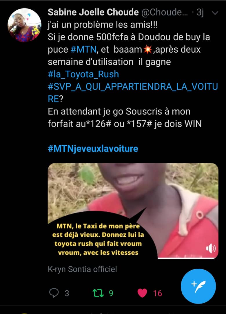Click the reply count 3

click(67, 293)
